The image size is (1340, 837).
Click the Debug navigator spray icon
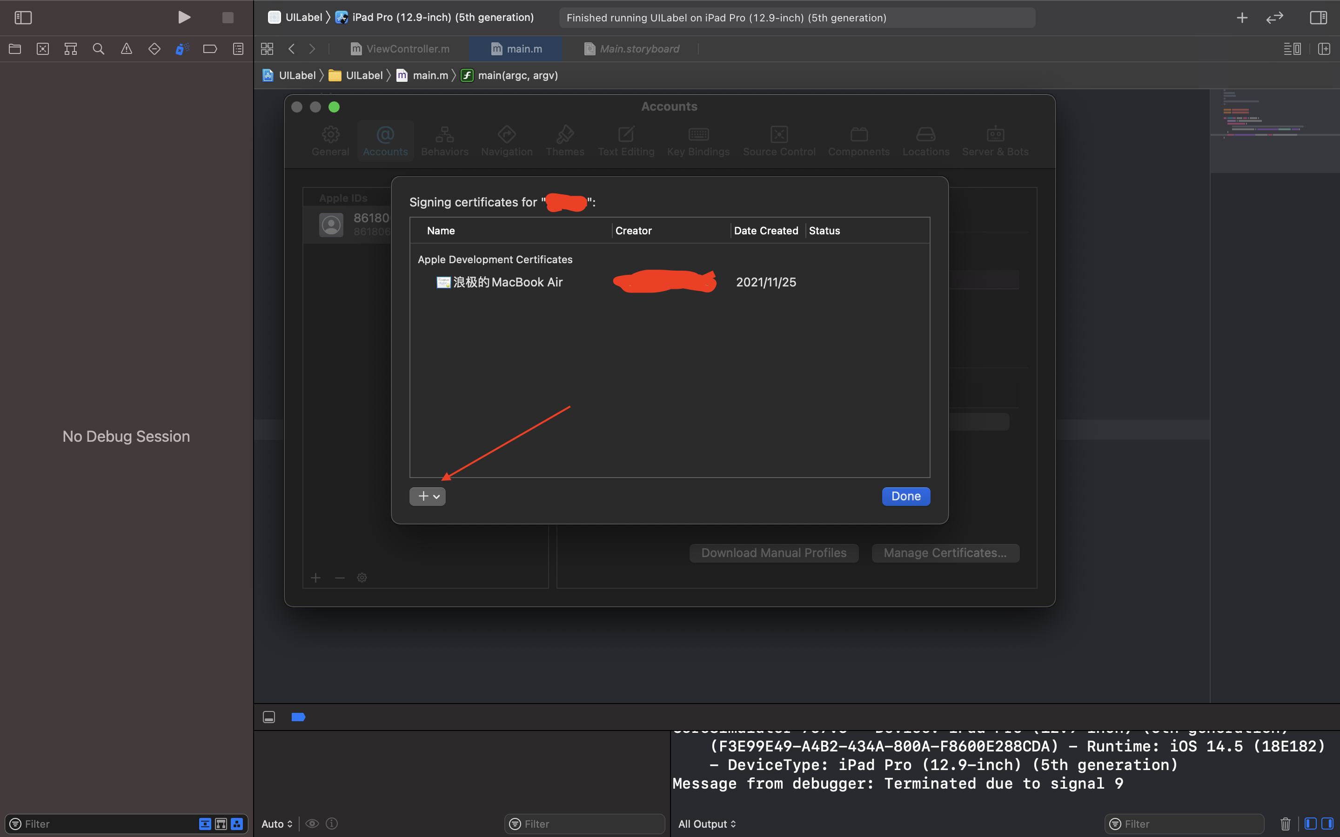pyautogui.click(x=182, y=49)
